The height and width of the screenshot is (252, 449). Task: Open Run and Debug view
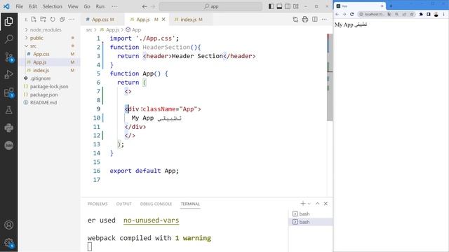coord(8,75)
